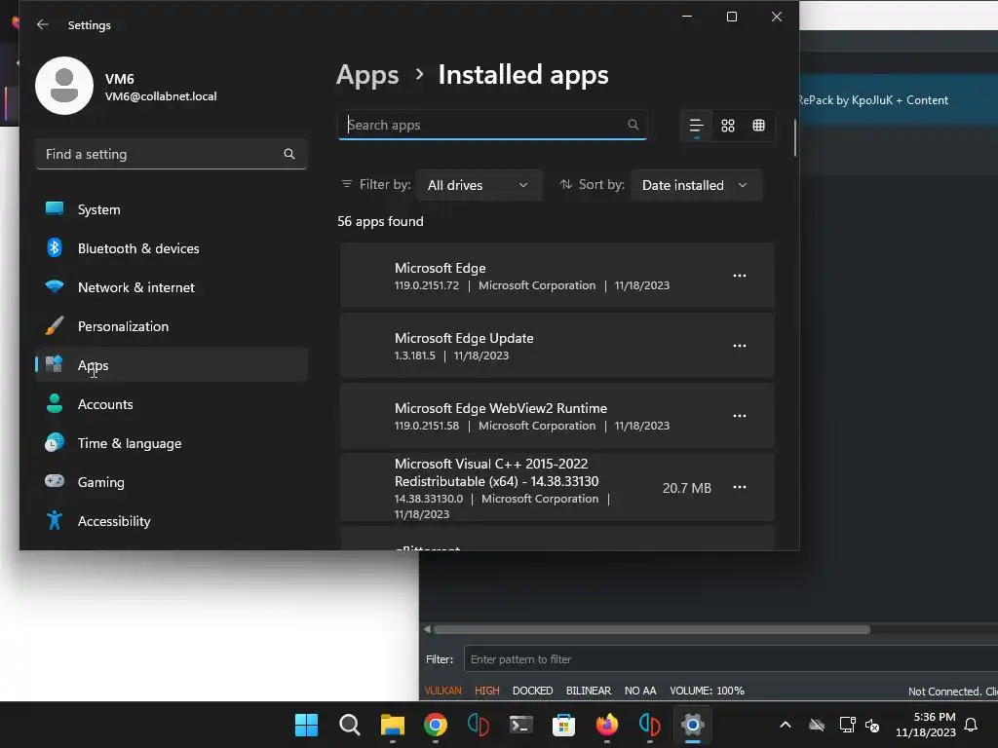Open more options for Microsoft Edge Update
This screenshot has height=748, width=998.
pos(739,346)
